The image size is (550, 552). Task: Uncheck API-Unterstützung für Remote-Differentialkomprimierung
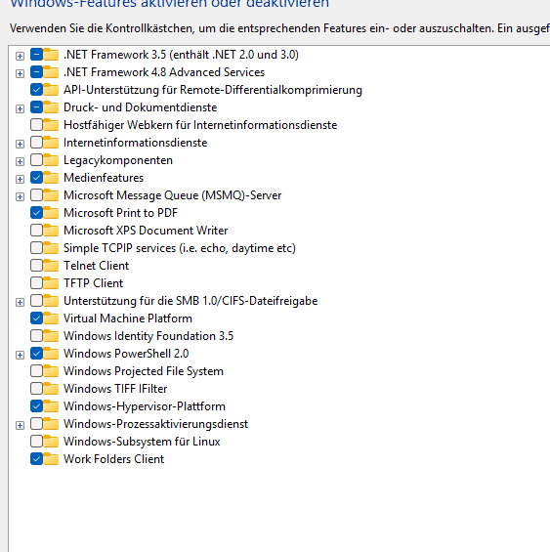pyautogui.click(x=36, y=90)
